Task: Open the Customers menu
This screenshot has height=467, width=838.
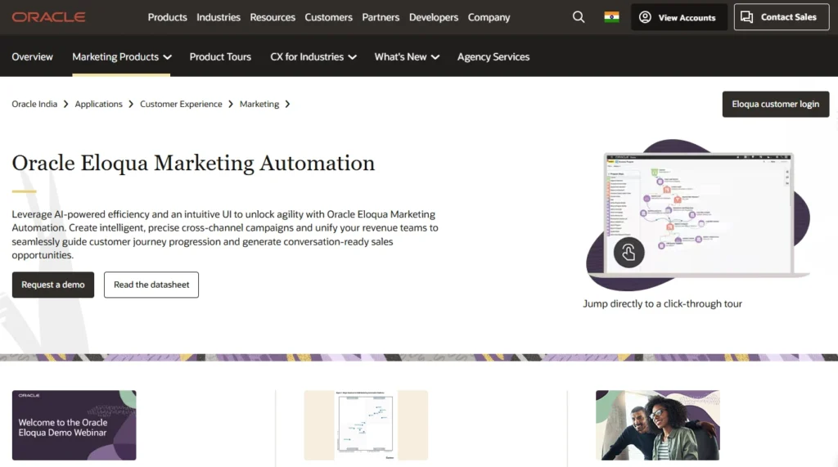Action: tap(329, 17)
